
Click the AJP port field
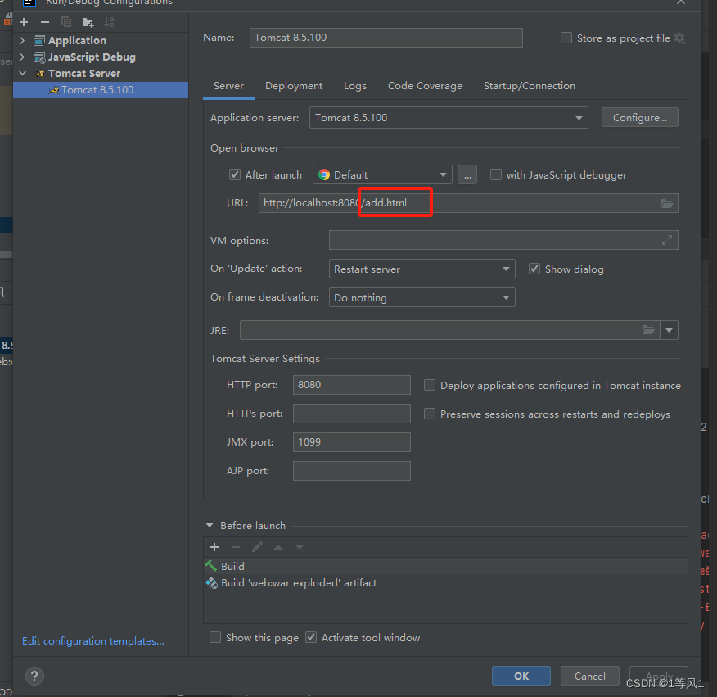pos(352,471)
